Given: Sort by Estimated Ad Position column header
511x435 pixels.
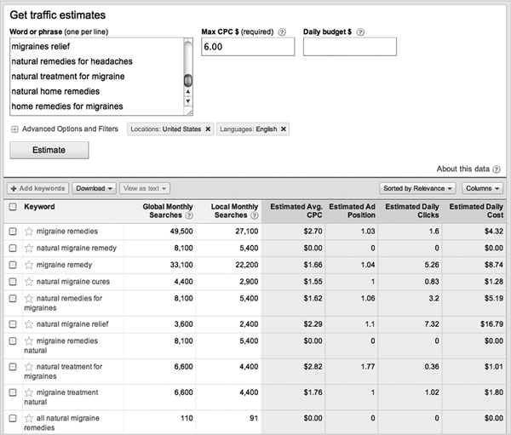Looking at the screenshot, I should click(x=352, y=211).
